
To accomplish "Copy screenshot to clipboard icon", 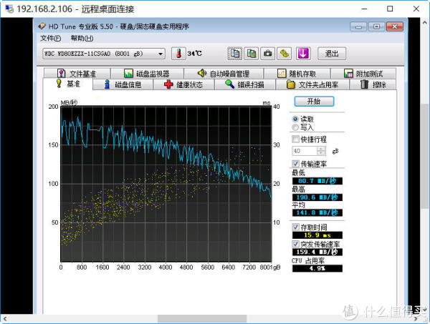I will [252, 54].
